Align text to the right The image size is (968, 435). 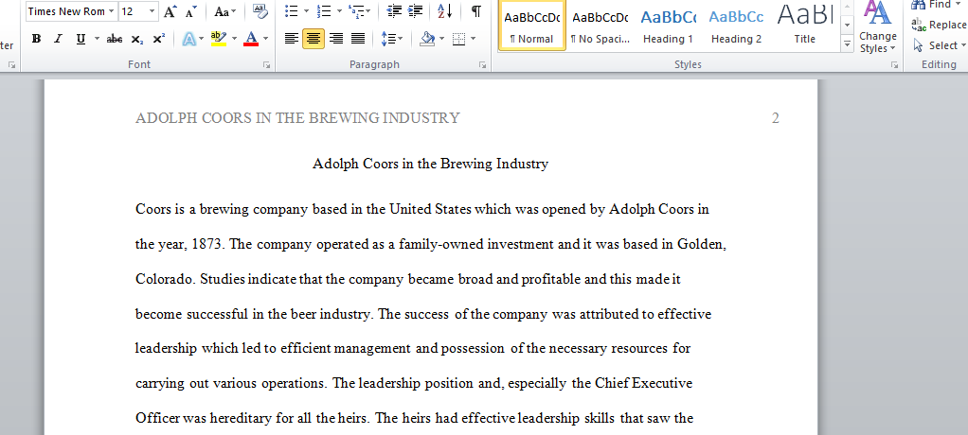[x=336, y=39]
